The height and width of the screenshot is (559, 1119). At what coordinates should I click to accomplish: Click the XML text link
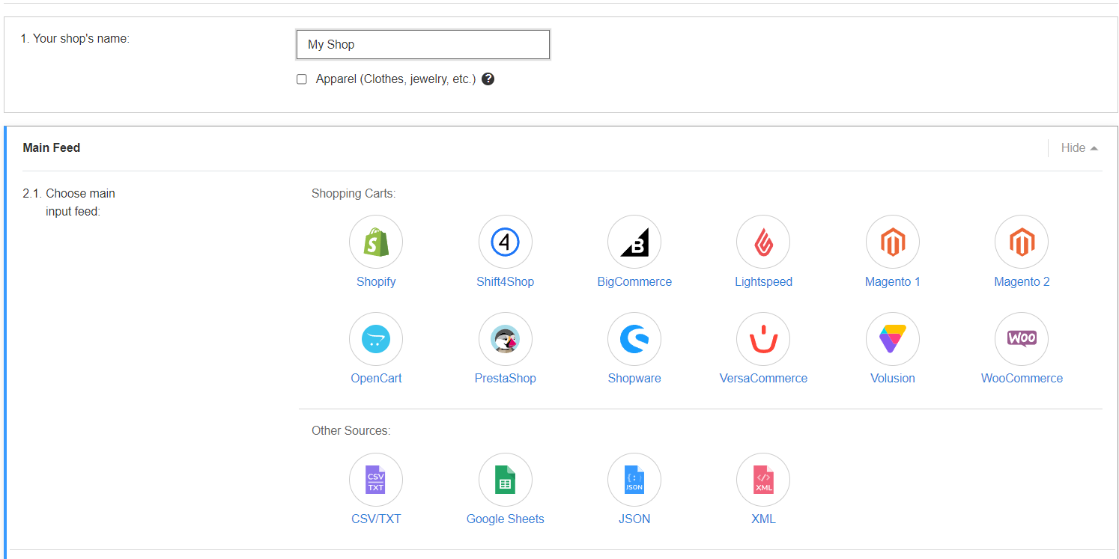[x=763, y=519]
